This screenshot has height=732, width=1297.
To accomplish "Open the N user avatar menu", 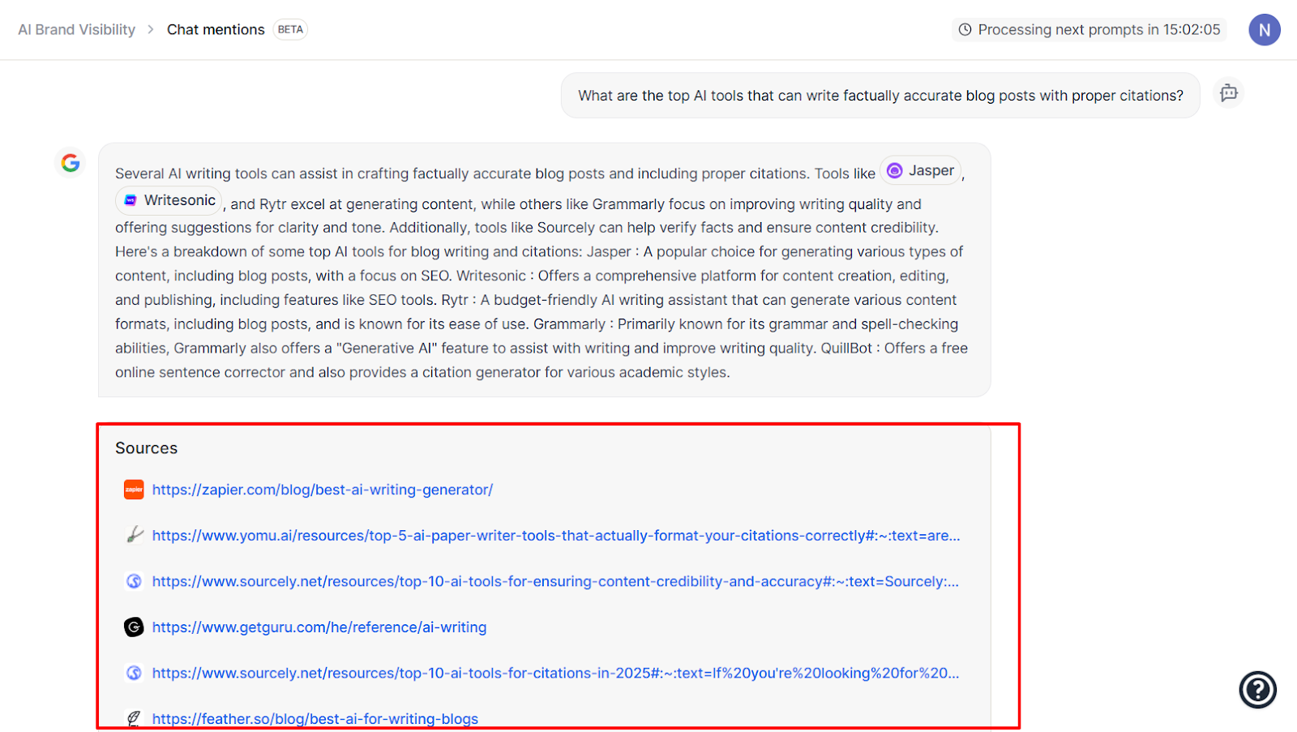I will (x=1265, y=30).
